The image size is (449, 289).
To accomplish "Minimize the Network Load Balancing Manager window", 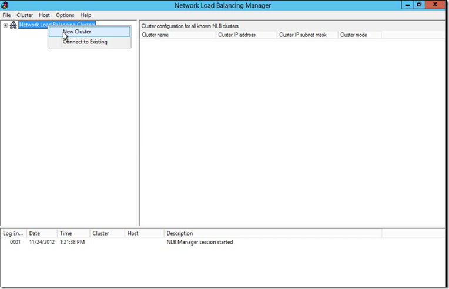I will point(407,5).
